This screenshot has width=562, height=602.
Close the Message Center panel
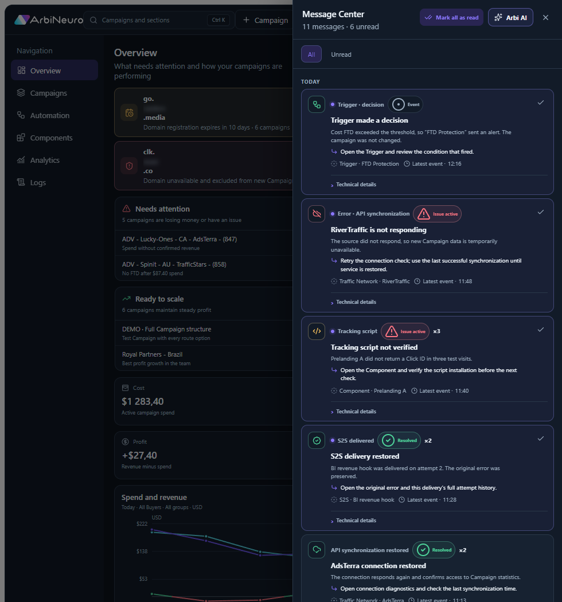[x=545, y=17]
